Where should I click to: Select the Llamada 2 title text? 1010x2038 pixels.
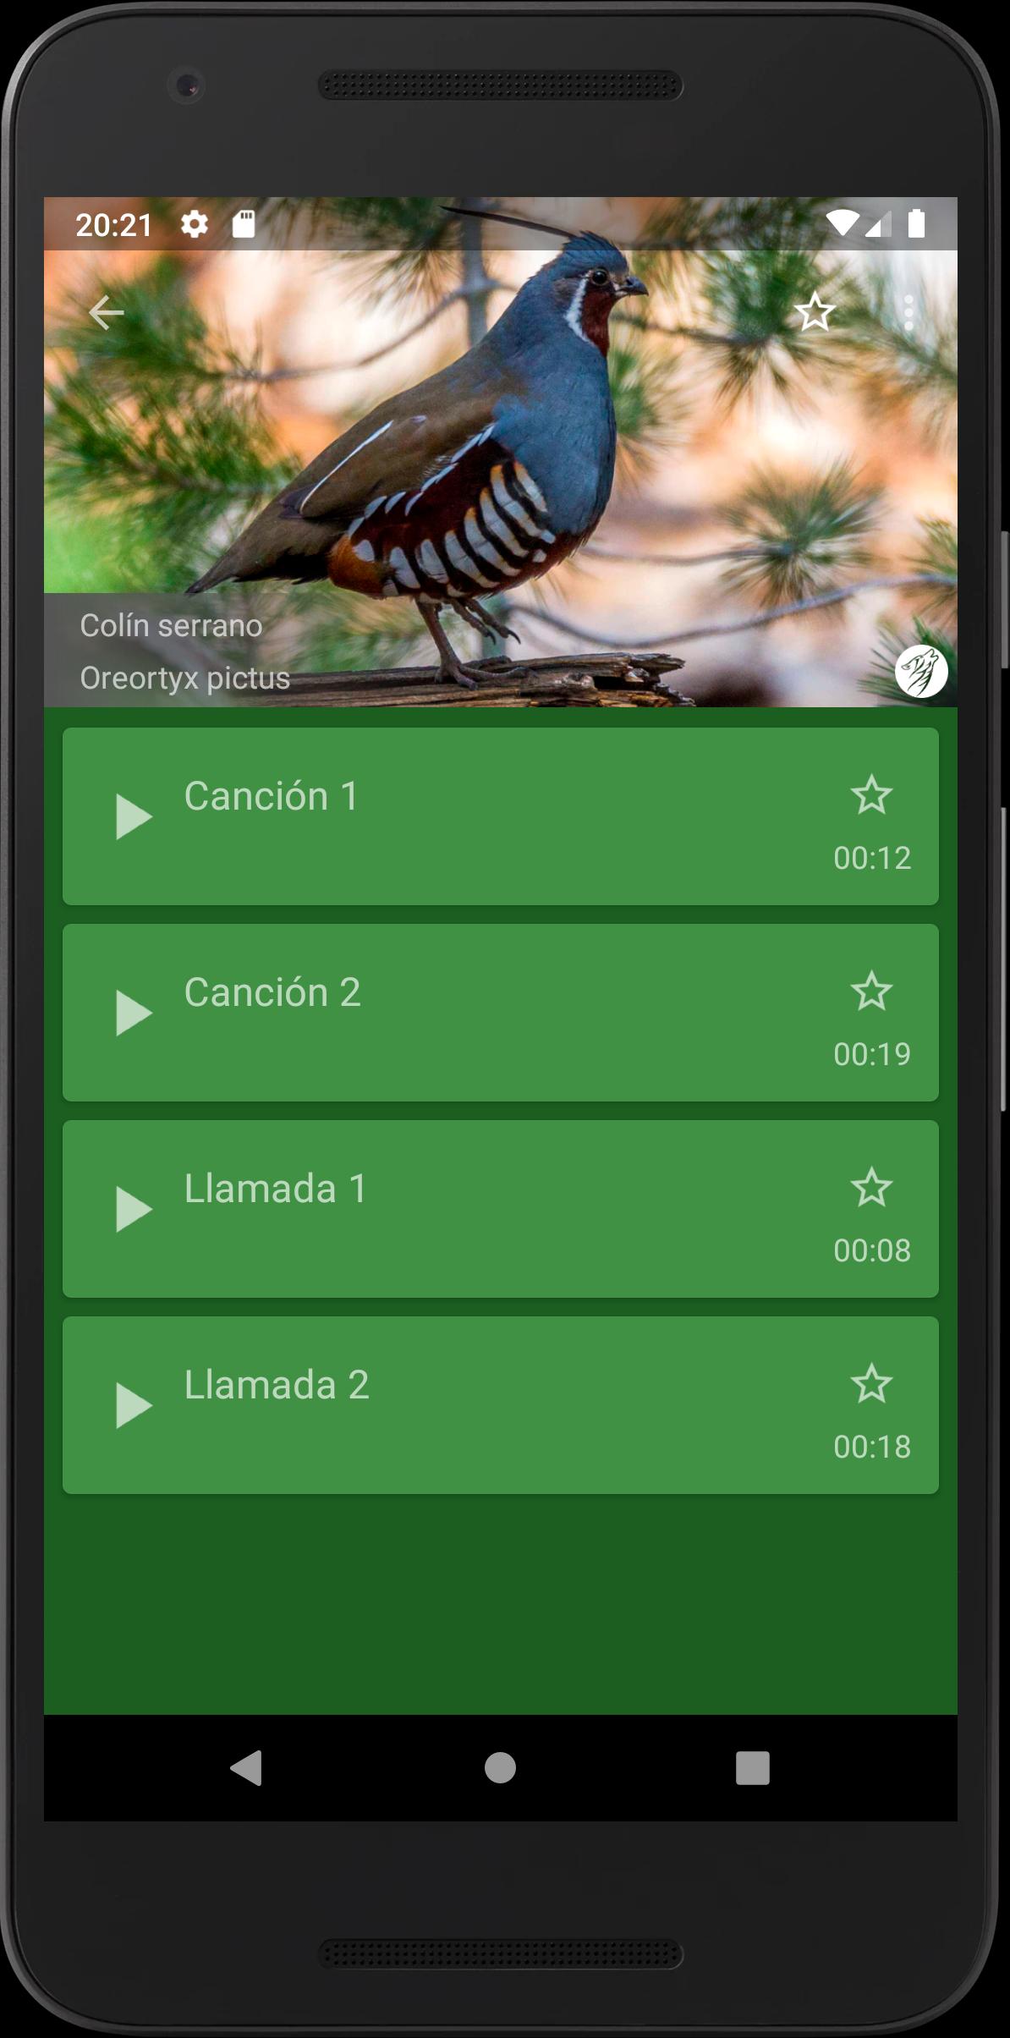277,1385
